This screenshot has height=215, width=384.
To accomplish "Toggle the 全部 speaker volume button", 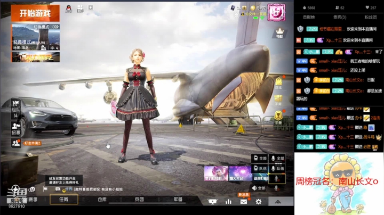I will tap(259, 188).
